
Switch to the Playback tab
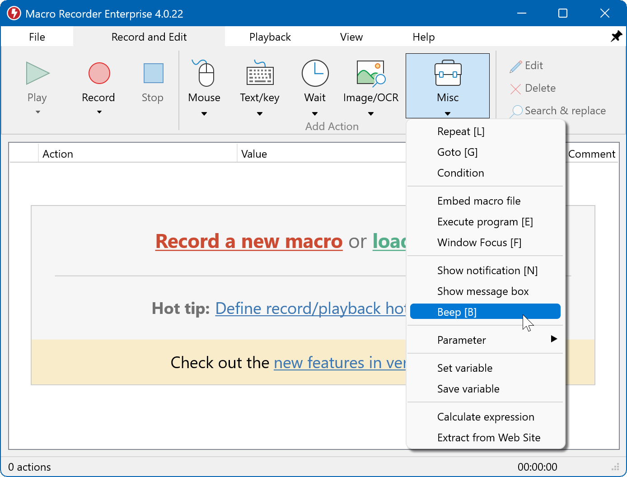point(270,37)
